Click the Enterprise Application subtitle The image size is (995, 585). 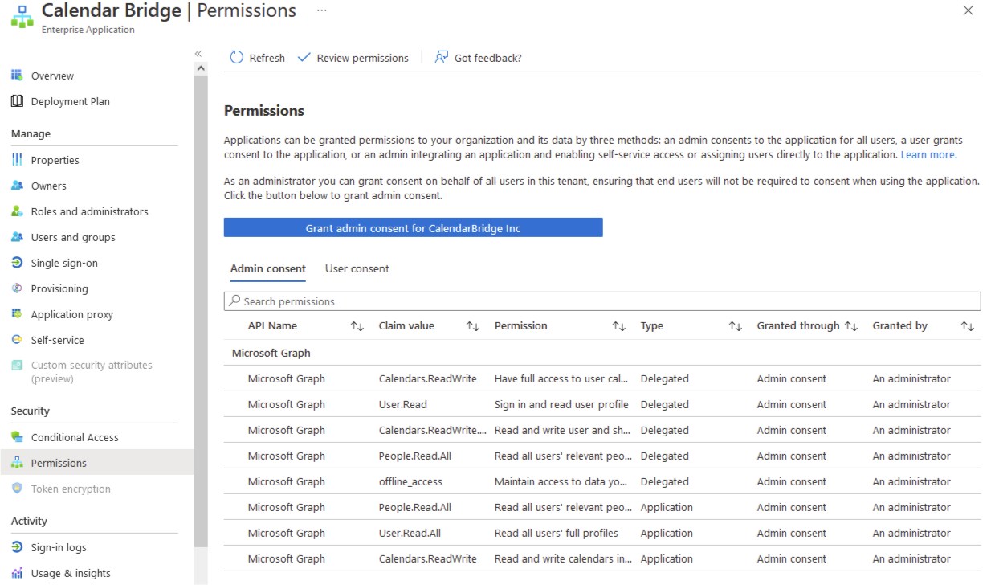coord(88,30)
